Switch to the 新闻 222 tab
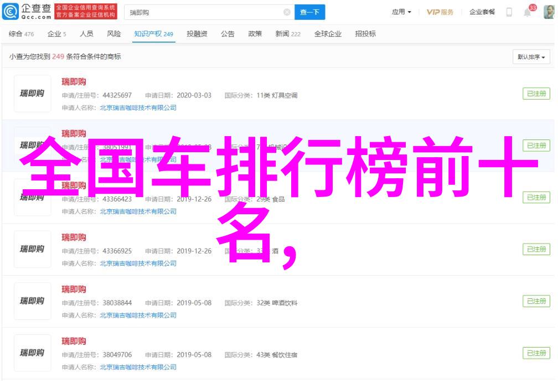The image size is (558, 383). (x=288, y=34)
